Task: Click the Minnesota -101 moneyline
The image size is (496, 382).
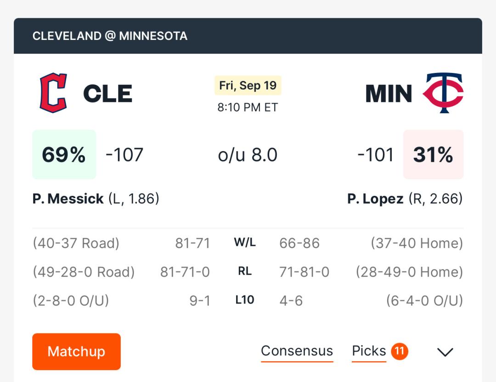Action: [376, 155]
